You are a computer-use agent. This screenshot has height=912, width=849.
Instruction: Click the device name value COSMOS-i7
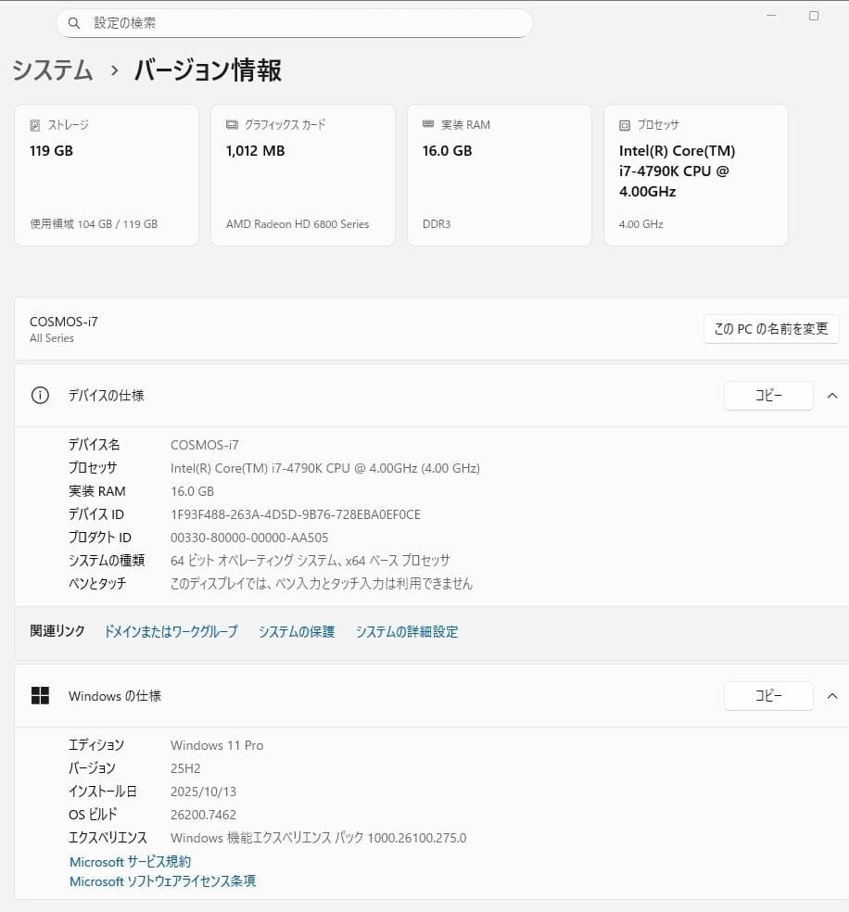click(x=205, y=445)
